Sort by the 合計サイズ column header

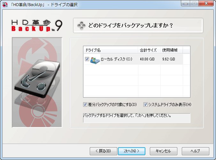pyautogui.click(x=149, y=50)
